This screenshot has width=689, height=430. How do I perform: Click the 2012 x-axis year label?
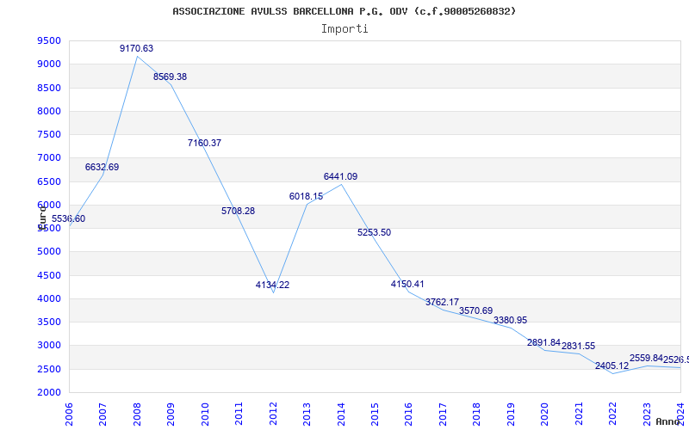[273, 415]
